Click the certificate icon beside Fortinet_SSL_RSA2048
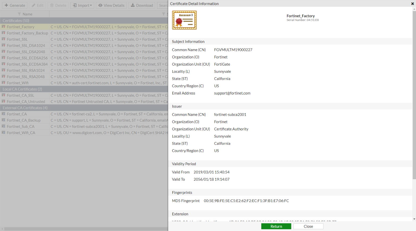Image resolution: width=416 pixels, height=231 pixels. pyautogui.click(x=3, y=76)
